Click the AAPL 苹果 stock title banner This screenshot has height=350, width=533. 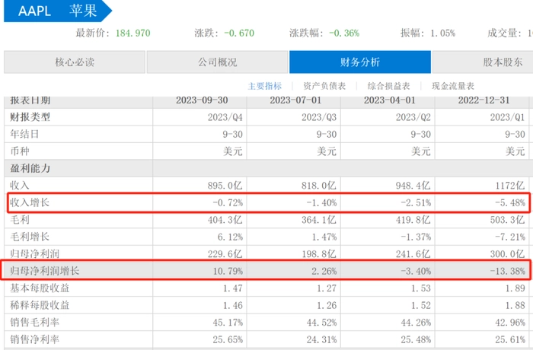(x=53, y=11)
